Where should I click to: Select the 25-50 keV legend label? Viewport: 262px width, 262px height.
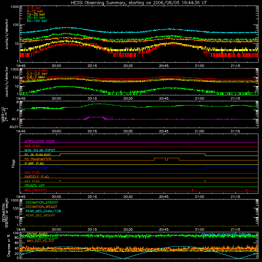coord(36,18)
